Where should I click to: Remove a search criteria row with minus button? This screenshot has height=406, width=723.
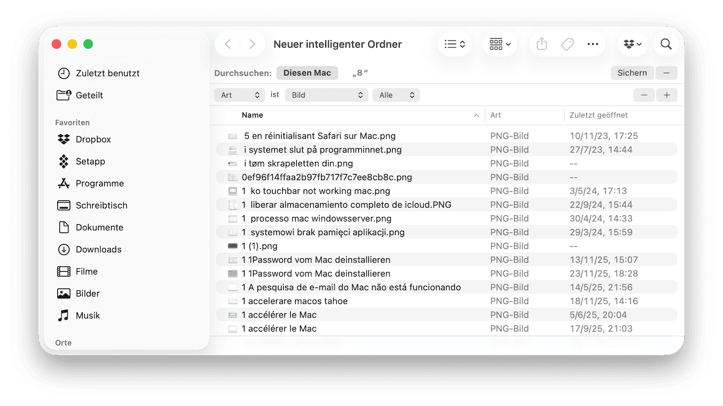tap(644, 95)
